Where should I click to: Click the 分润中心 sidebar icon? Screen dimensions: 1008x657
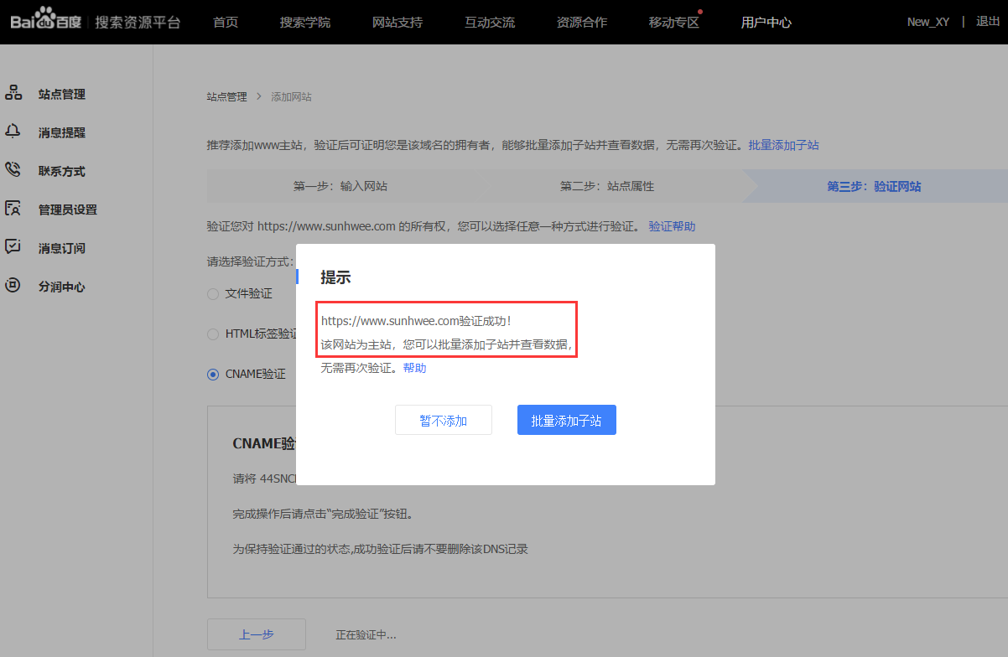coord(13,286)
